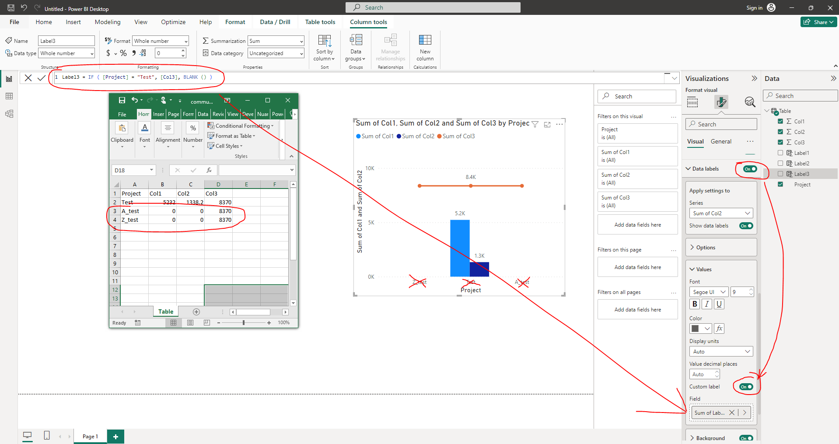
Task: Open the data label Color swatch picker
Action: click(x=701, y=329)
